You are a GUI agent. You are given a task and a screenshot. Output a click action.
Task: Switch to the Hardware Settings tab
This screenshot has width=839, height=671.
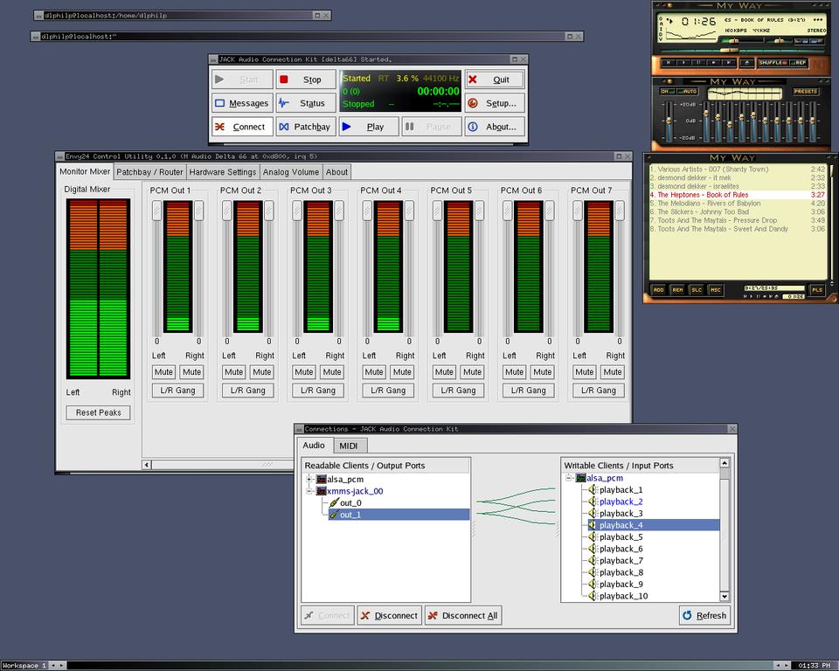click(x=223, y=172)
